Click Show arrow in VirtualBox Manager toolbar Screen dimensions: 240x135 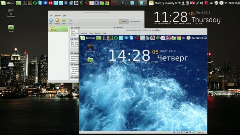point(64,21)
